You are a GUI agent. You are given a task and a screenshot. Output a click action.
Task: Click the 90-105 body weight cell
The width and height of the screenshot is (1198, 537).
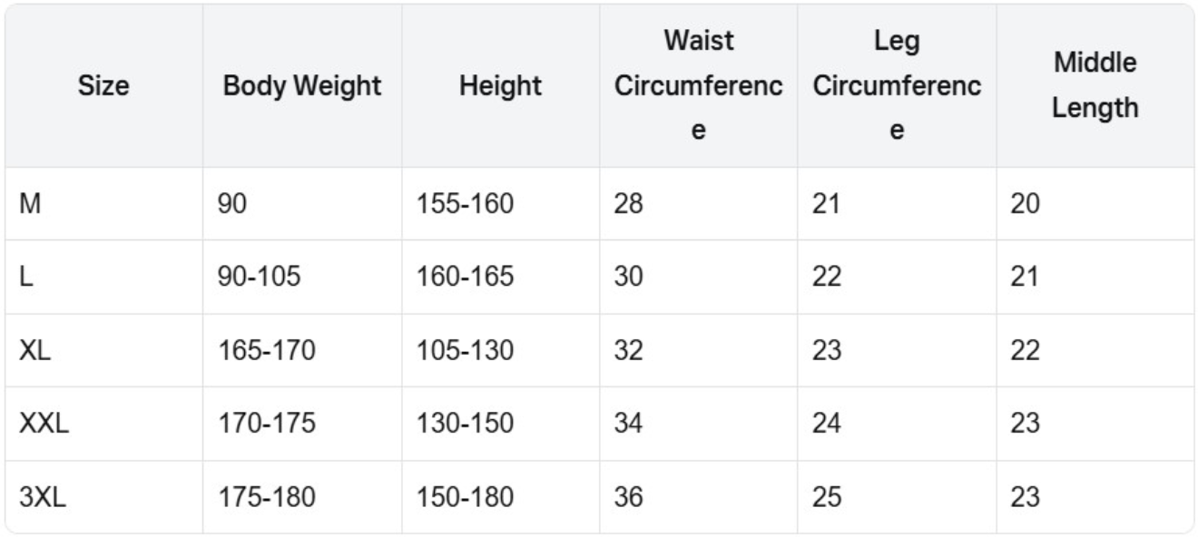click(260, 278)
